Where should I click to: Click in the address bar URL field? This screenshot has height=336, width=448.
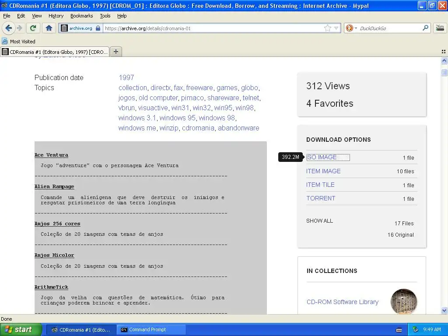(213, 28)
